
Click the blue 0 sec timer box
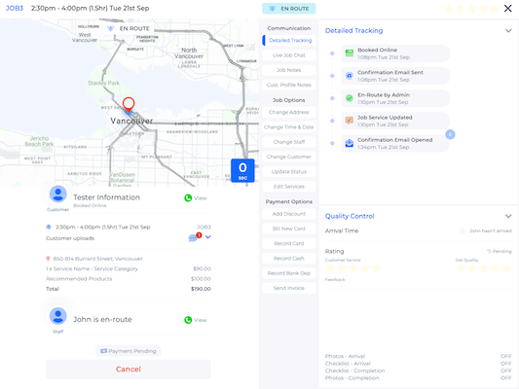(x=242, y=170)
